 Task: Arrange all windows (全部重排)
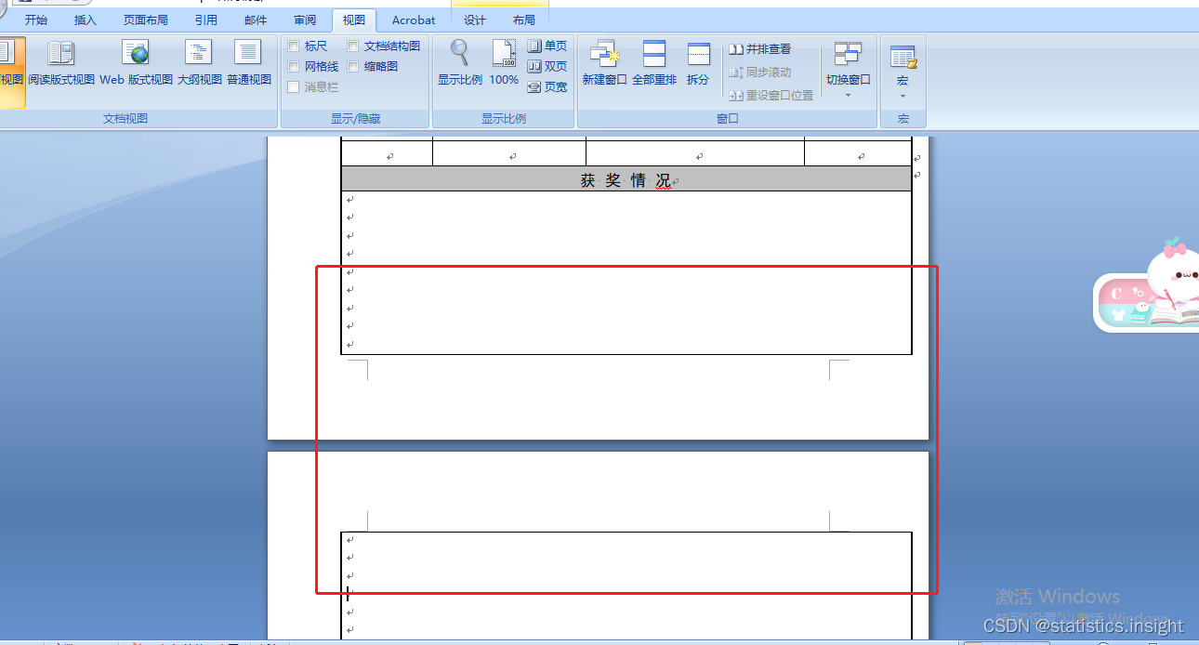654,62
